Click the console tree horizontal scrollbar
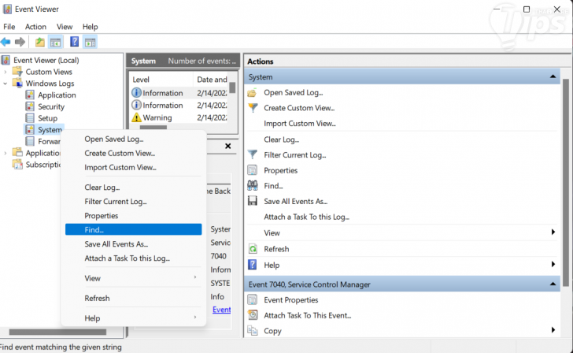Image resolution: width=573 pixels, height=353 pixels. (57, 333)
